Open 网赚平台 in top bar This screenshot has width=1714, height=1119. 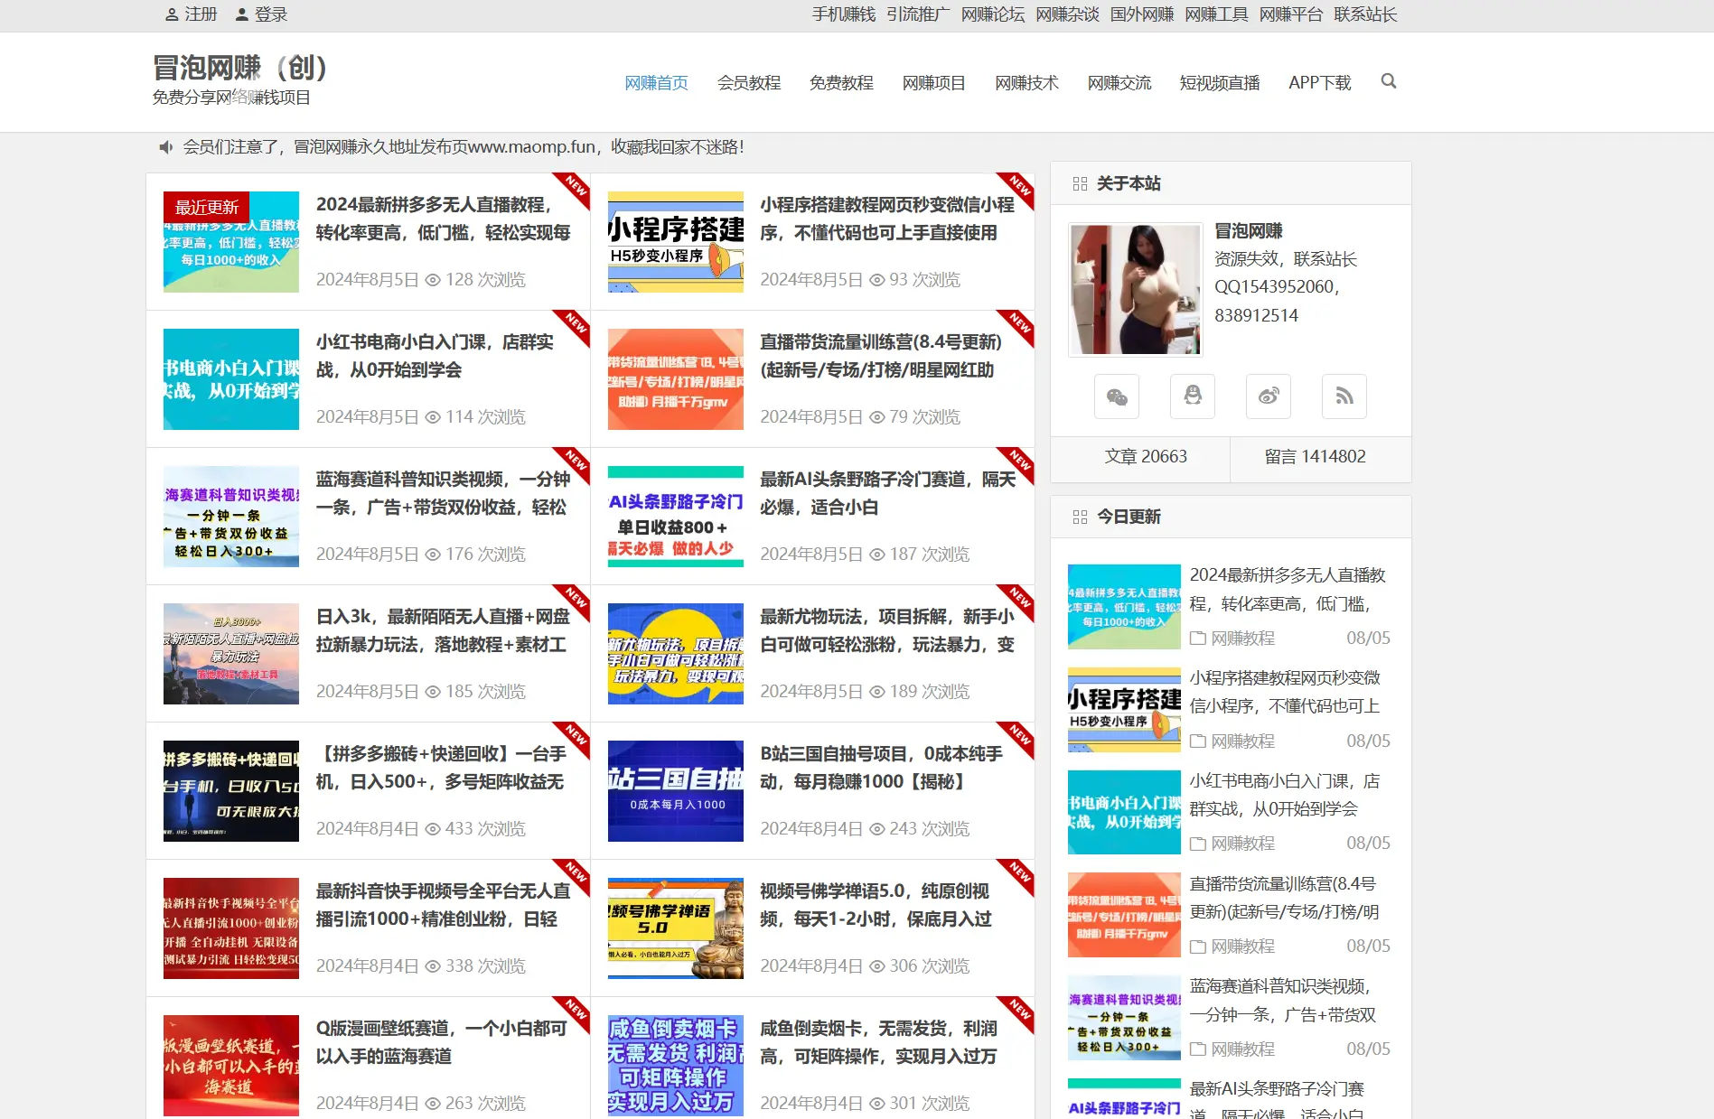click(x=1291, y=14)
